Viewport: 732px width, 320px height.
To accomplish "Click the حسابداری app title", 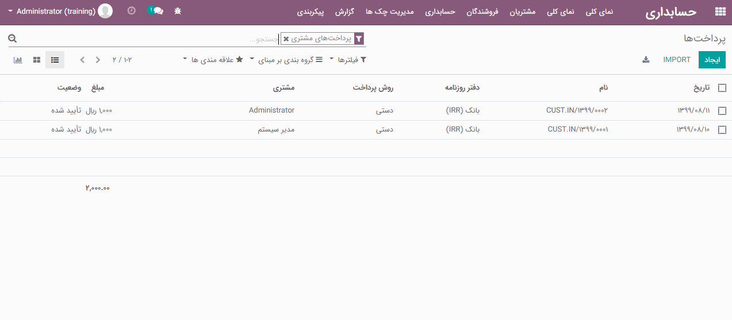I will [670, 13].
